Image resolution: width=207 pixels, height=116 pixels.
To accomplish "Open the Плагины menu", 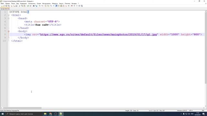I will 68,4.
